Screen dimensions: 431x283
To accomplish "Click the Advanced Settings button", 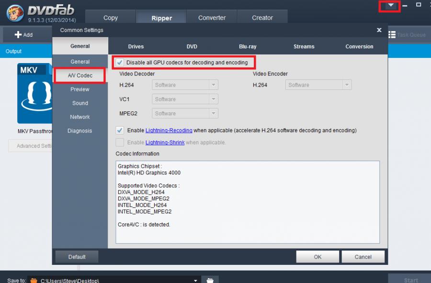I will [31, 146].
